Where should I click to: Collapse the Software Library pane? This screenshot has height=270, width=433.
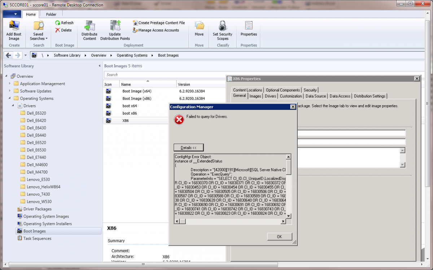click(x=100, y=66)
